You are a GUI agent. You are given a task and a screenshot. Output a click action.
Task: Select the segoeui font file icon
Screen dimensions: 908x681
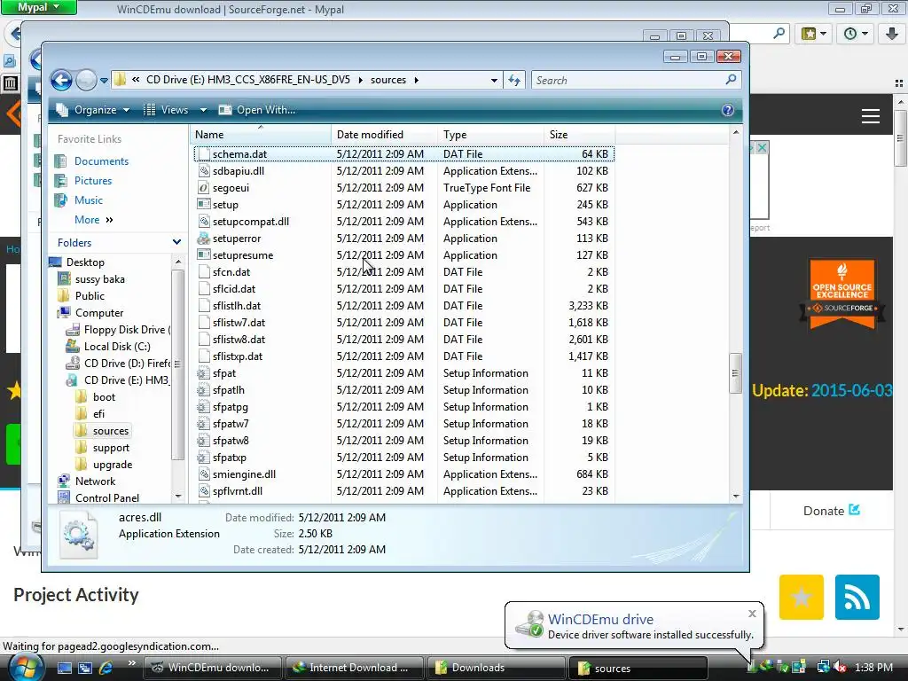coord(203,188)
